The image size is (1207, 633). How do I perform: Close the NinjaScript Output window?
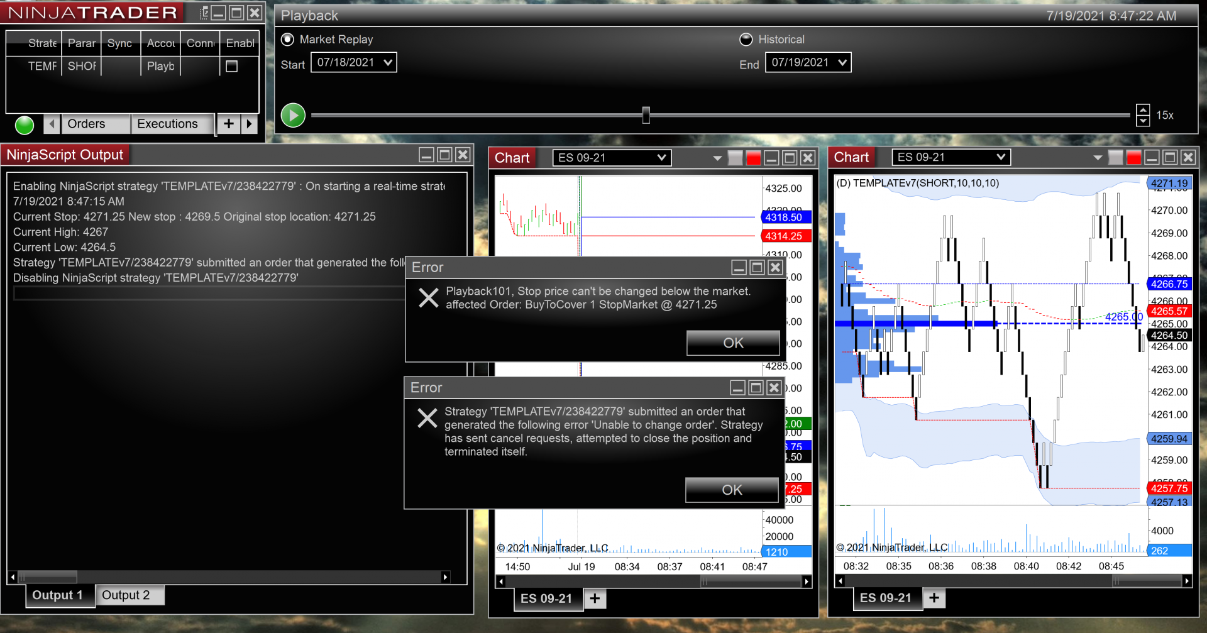click(x=463, y=155)
